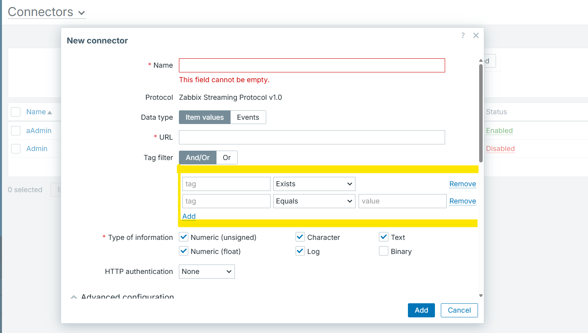Image resolution: width=588 pixels, height=333 pixels.
Task: Open the Exists operator dropdown
Action: [x=314, y=184]
